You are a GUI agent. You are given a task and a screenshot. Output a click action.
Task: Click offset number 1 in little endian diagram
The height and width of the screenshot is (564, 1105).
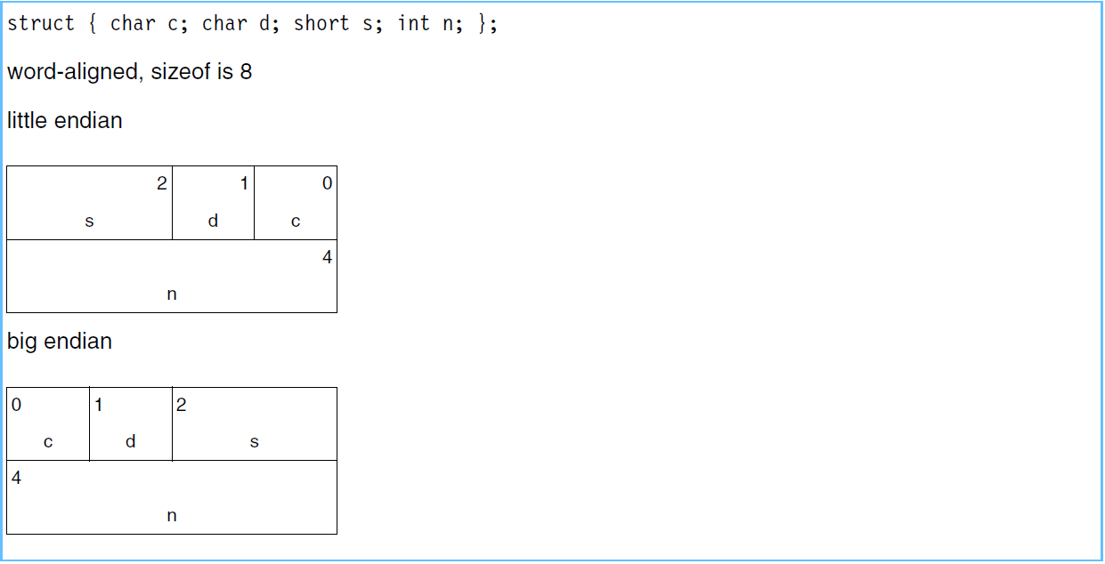244,184
